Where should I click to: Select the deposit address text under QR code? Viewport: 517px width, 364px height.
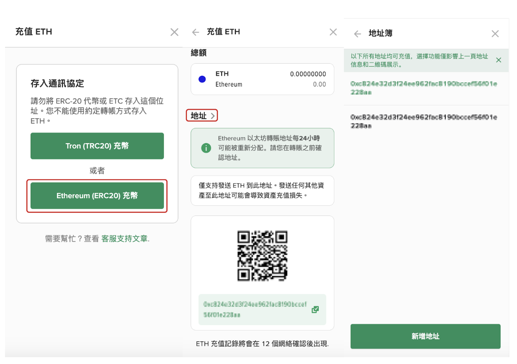tap(256, 309)
